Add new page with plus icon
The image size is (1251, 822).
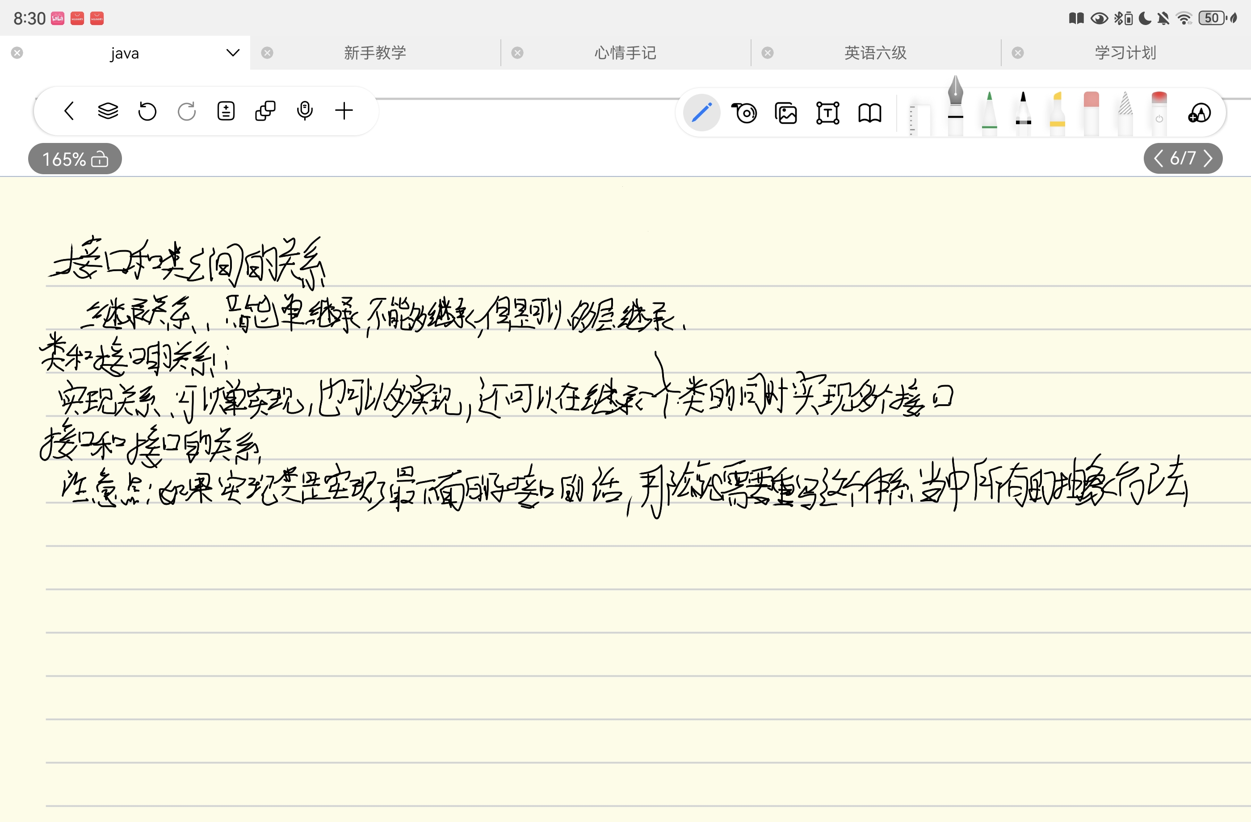click(x=344, y=111)
